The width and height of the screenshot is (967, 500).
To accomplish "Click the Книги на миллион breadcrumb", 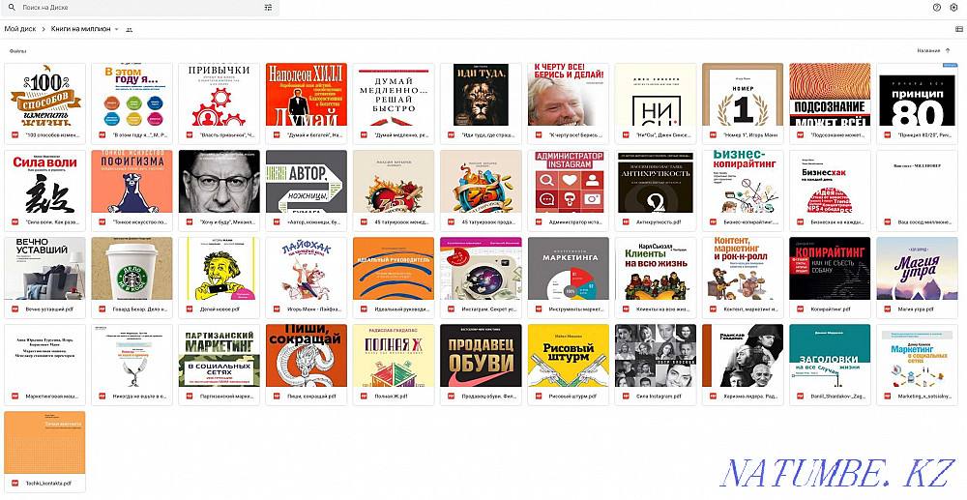I will (81, 29).
